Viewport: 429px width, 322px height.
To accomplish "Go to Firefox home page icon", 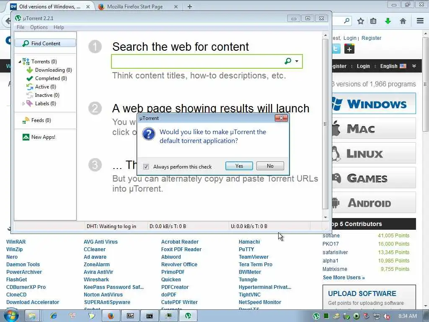I will tap(403, 21).
